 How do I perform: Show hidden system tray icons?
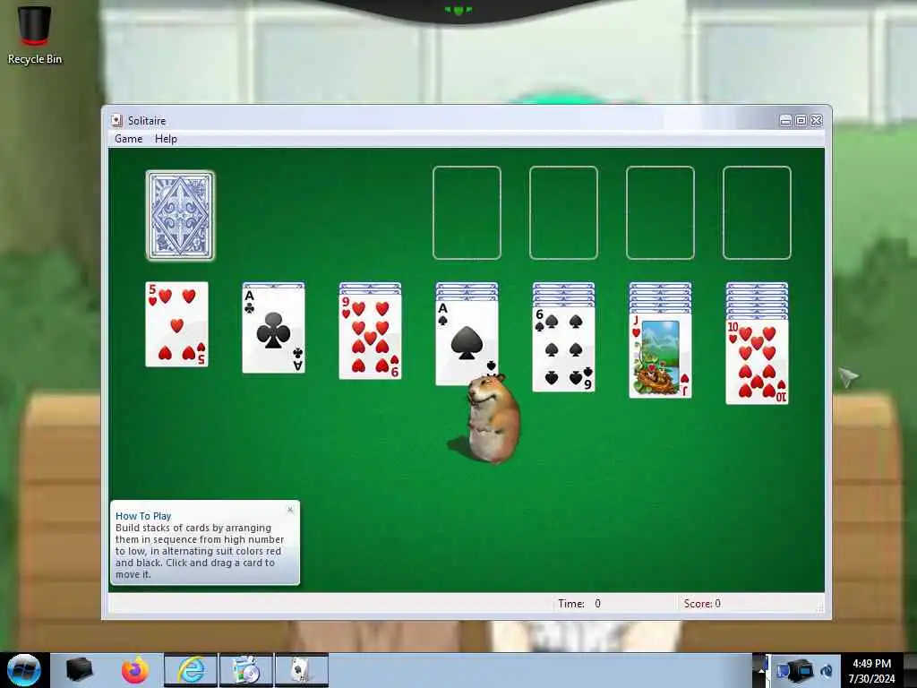coord(761,670)
